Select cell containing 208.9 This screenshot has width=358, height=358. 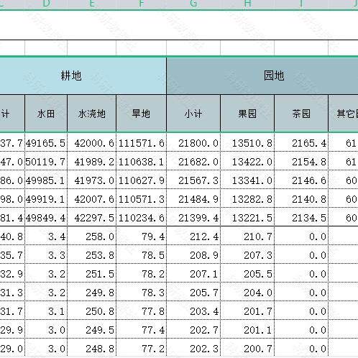(x=193, y=254)
